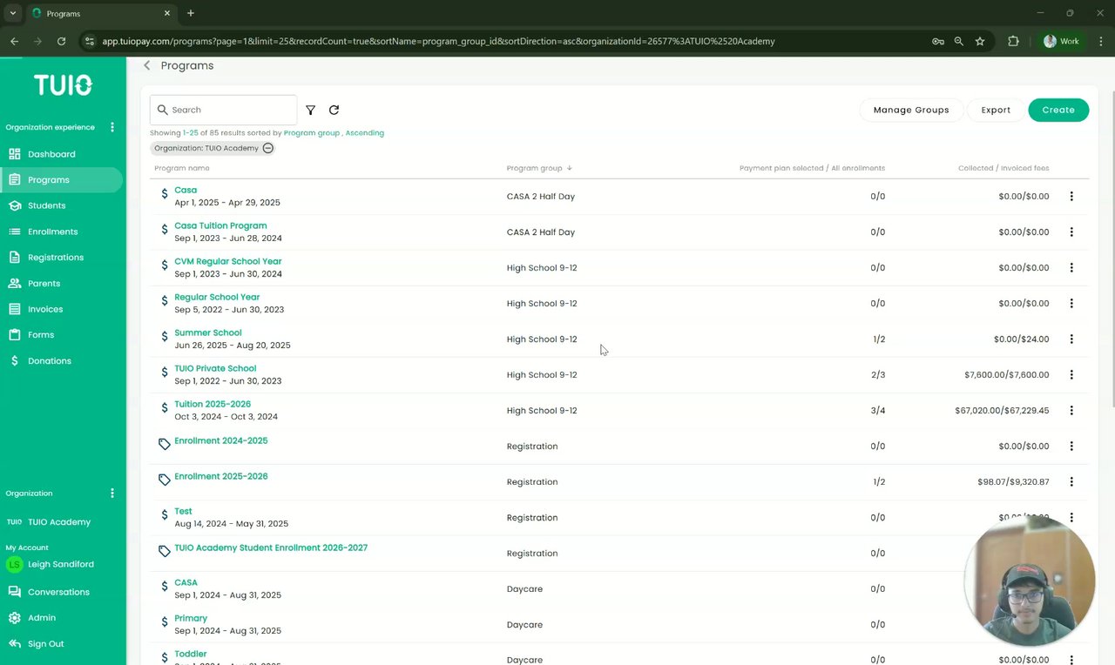Open three-dot menu for Tuition 2025-2026 row
The width and height of the screenshot is (1115, 665).
coord(1071,411)
